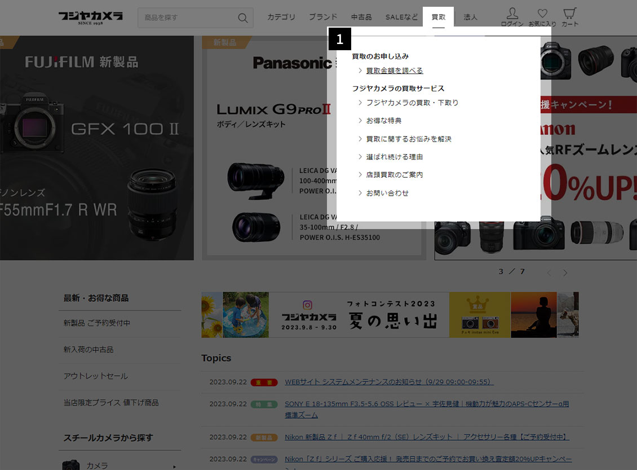The image size is (637, 470).
Task: Open the フォトコンテスト2023 夏の思い出 banner
Action: coord(390,315)
